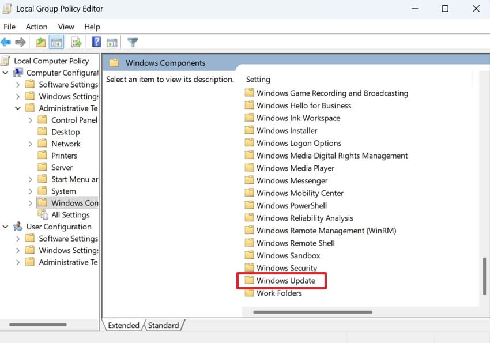Expand the Network tree node
Screen dimensions: 490x343
31,144
